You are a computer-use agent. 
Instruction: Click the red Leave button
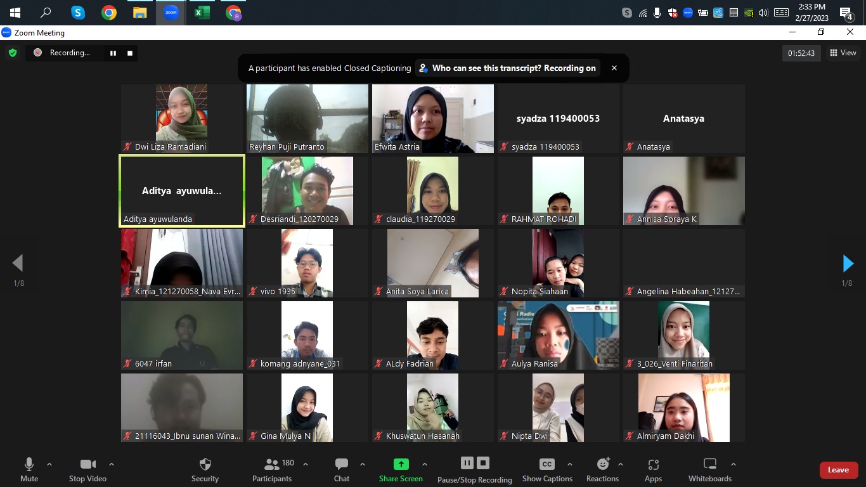[x=838, y=470]
